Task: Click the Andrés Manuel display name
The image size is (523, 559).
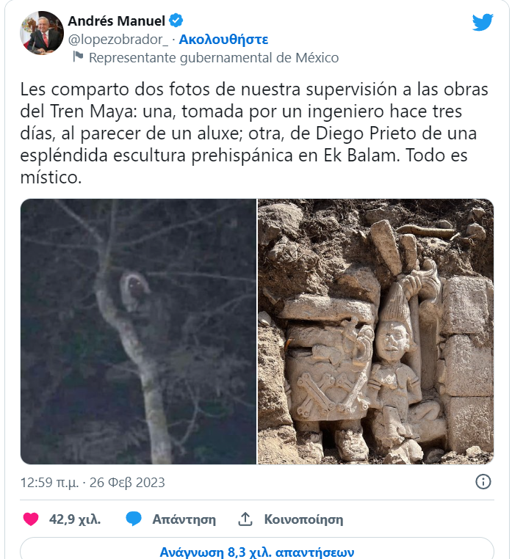Action: [x=116, y=21]
